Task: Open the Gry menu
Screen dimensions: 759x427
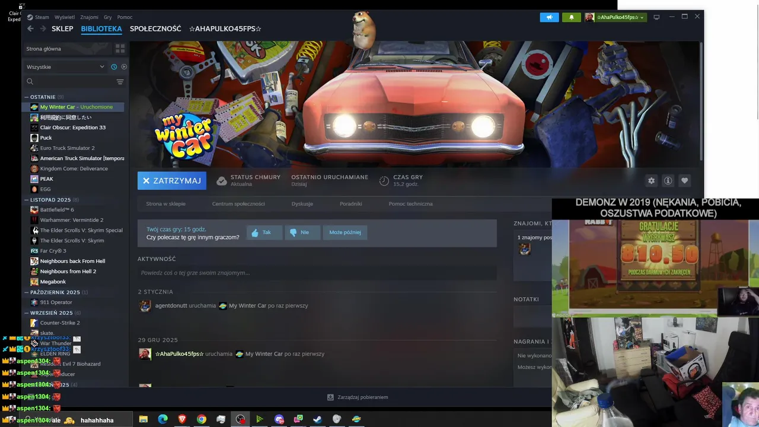Action: 108,17
